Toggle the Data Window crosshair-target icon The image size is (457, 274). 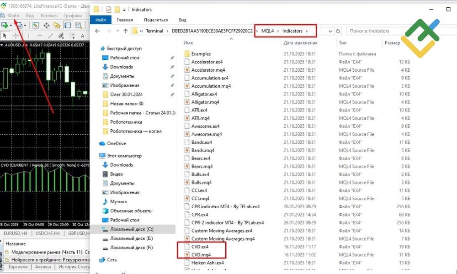click(46, 25)
